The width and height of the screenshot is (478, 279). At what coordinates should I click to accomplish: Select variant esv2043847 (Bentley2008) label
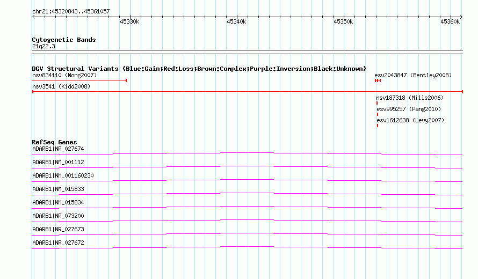coord(413,75)
